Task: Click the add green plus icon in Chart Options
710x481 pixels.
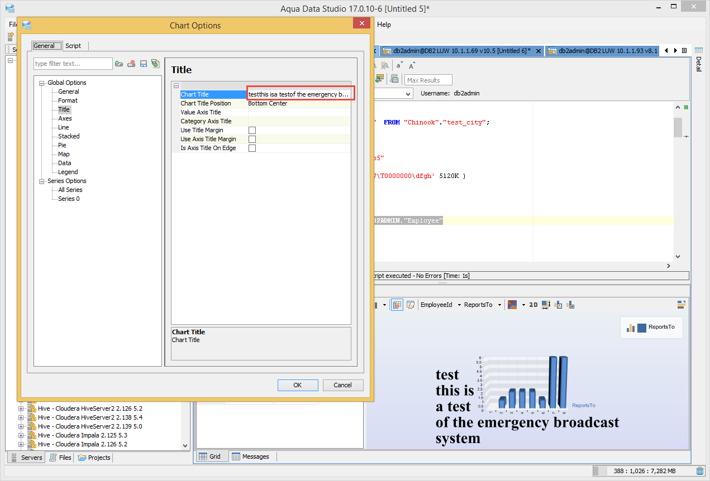Action: point(119,64)
